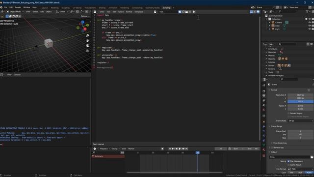Open the World properties tab

click(x=264, y=110)
